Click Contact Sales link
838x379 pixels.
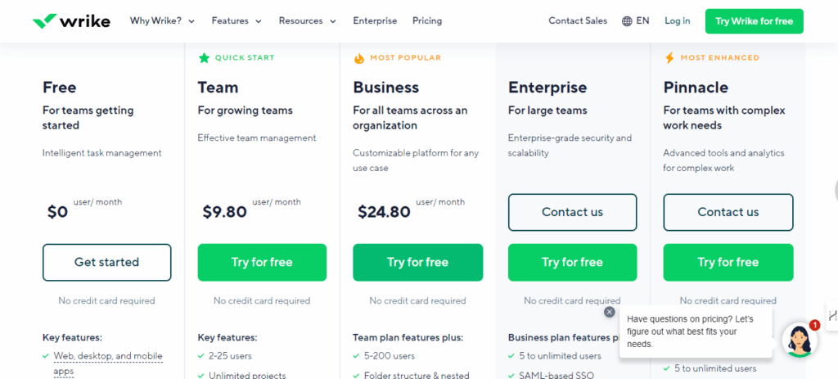pos(578,21)
